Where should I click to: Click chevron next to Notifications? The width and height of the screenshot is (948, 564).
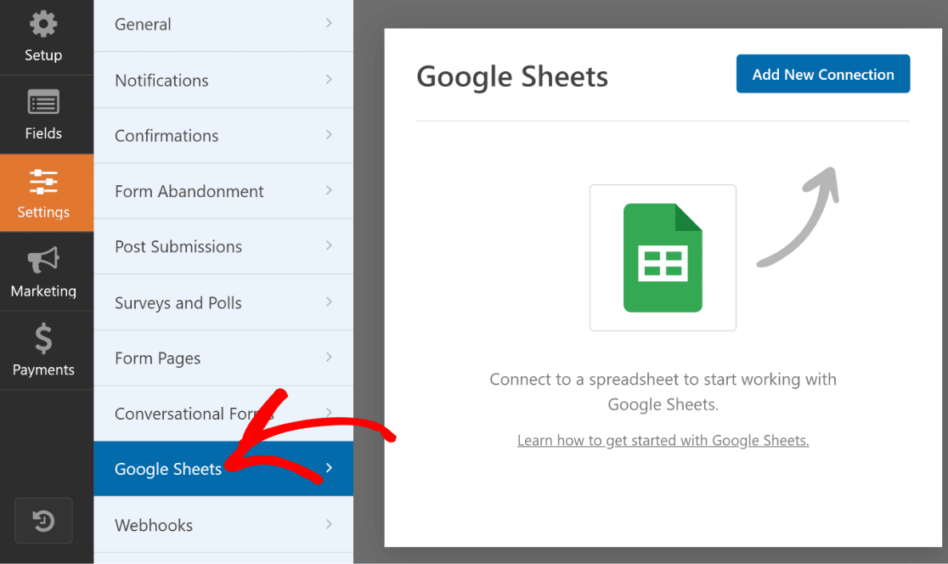(329, 79)
